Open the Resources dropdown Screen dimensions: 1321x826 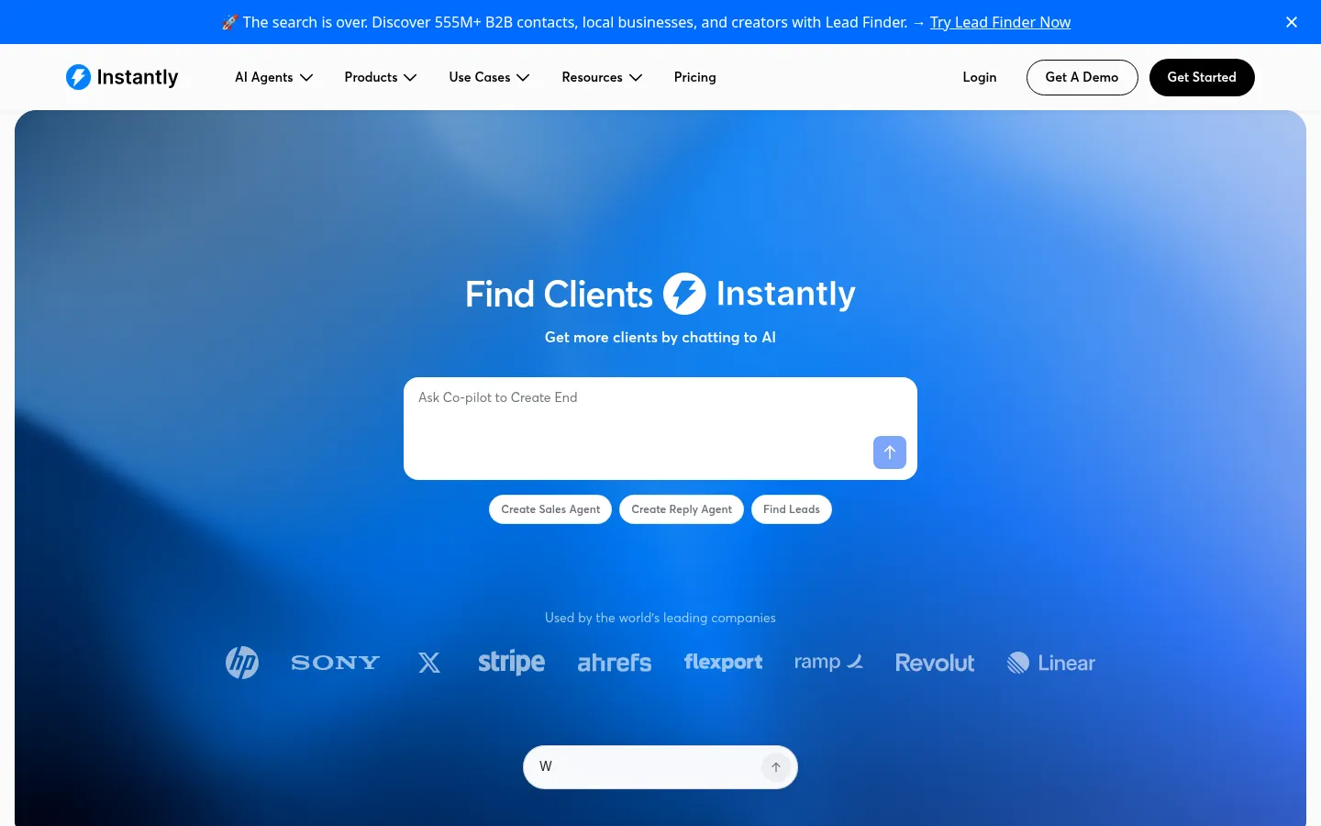tap(602, 77)
